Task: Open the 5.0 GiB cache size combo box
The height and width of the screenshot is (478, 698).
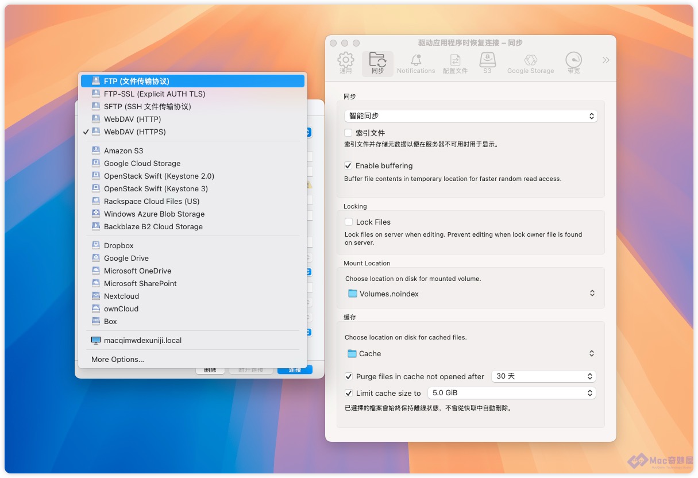Action: click(x=511, y=393)
